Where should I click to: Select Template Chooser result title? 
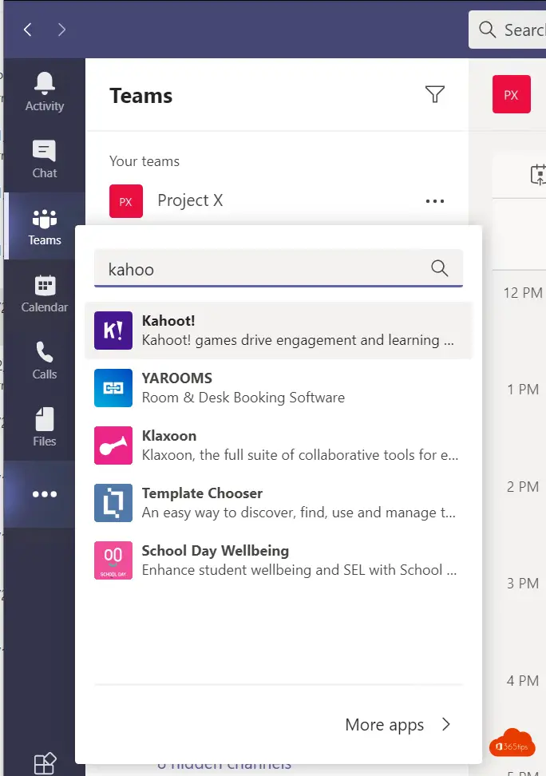(202, 493)
